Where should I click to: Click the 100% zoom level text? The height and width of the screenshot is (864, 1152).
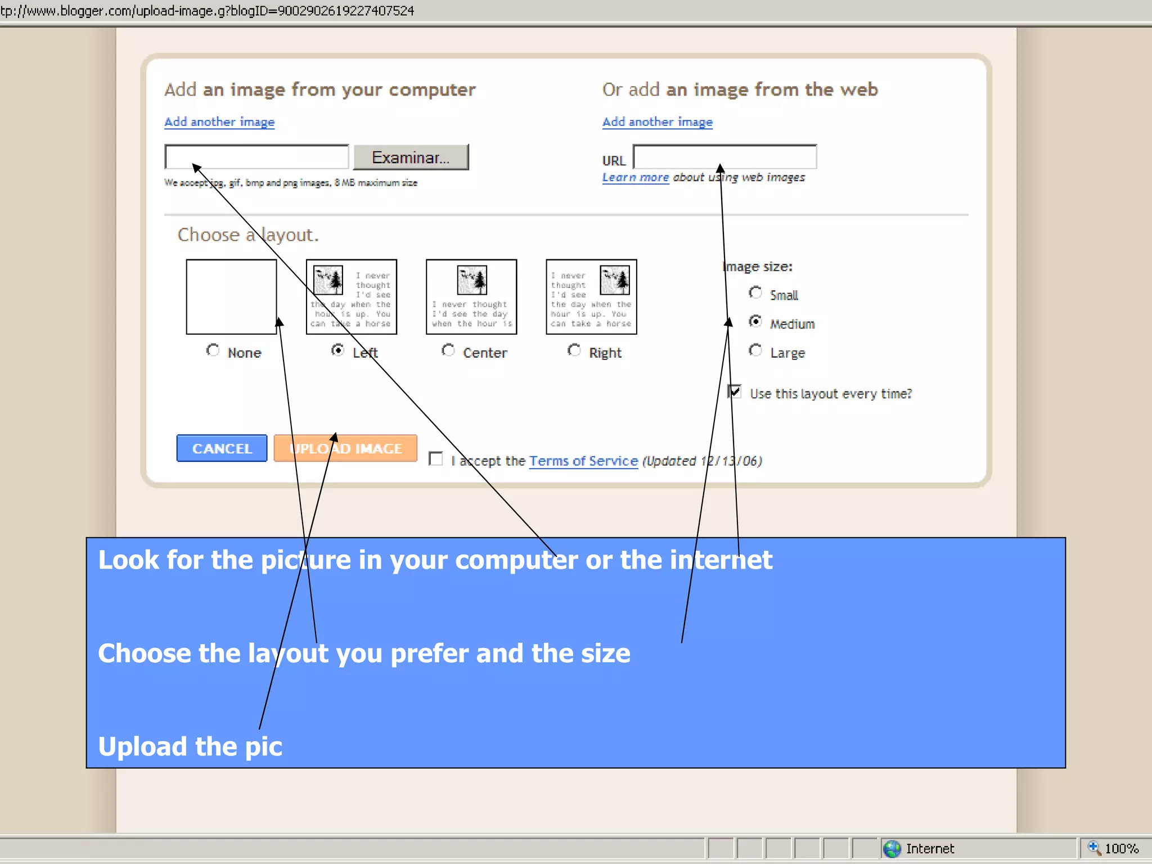point(1122,849)
